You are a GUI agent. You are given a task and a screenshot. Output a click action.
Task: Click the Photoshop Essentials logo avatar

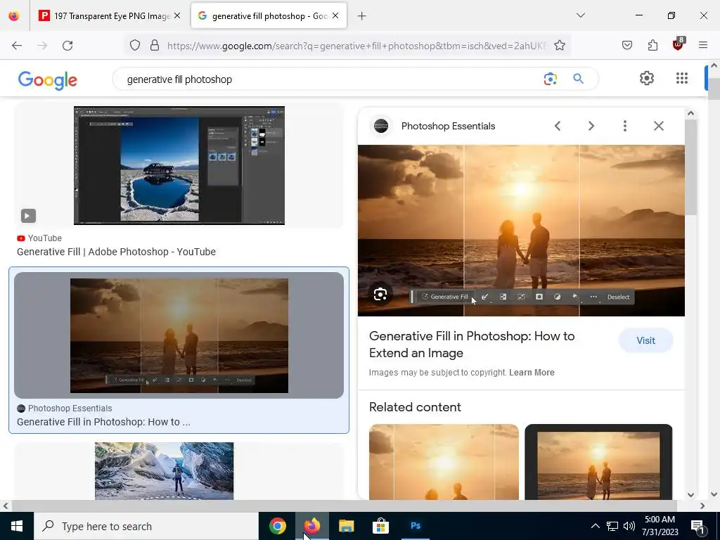(381, 126)
